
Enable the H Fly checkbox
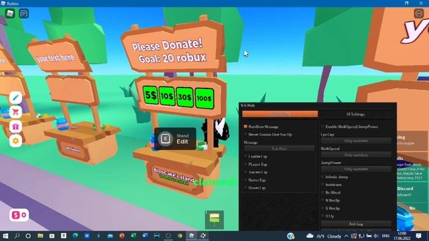click(323, 216)
